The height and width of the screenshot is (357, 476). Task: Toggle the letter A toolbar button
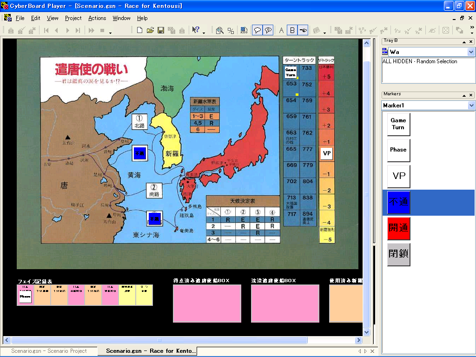point(281,30)
